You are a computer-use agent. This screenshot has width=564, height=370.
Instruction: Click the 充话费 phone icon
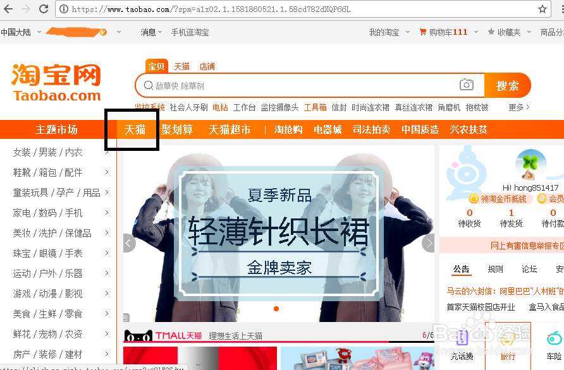click(462, 337)
